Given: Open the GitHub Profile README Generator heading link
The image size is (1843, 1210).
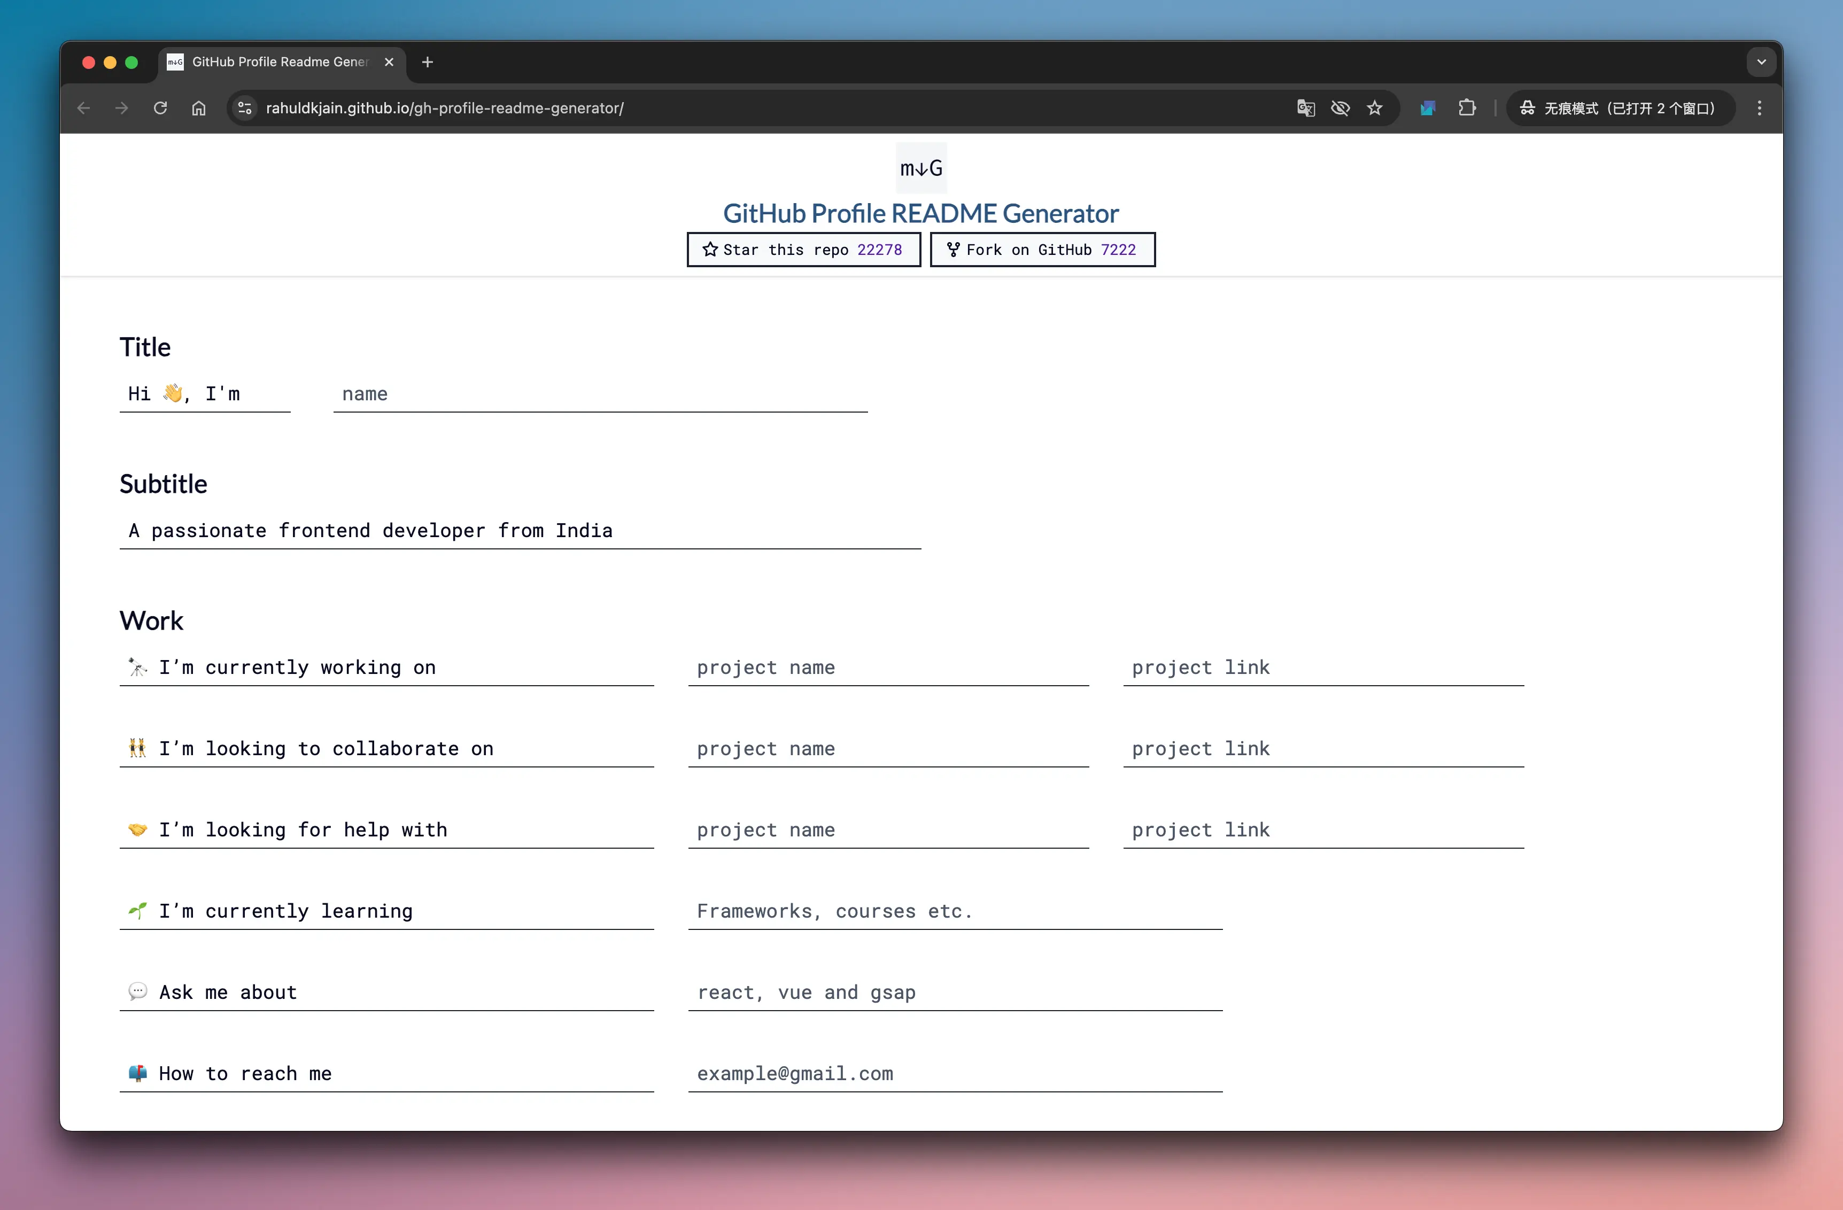Looking at the screenshot, I should click(x=921, y=214).
